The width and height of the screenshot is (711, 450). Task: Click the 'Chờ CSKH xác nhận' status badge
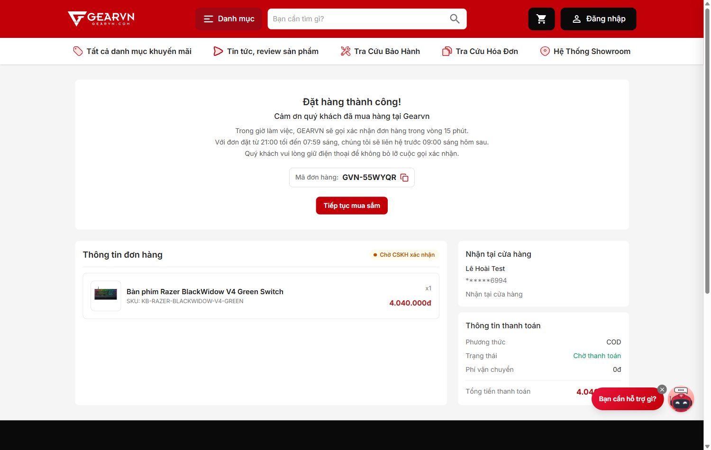click(x=404, y=255)
